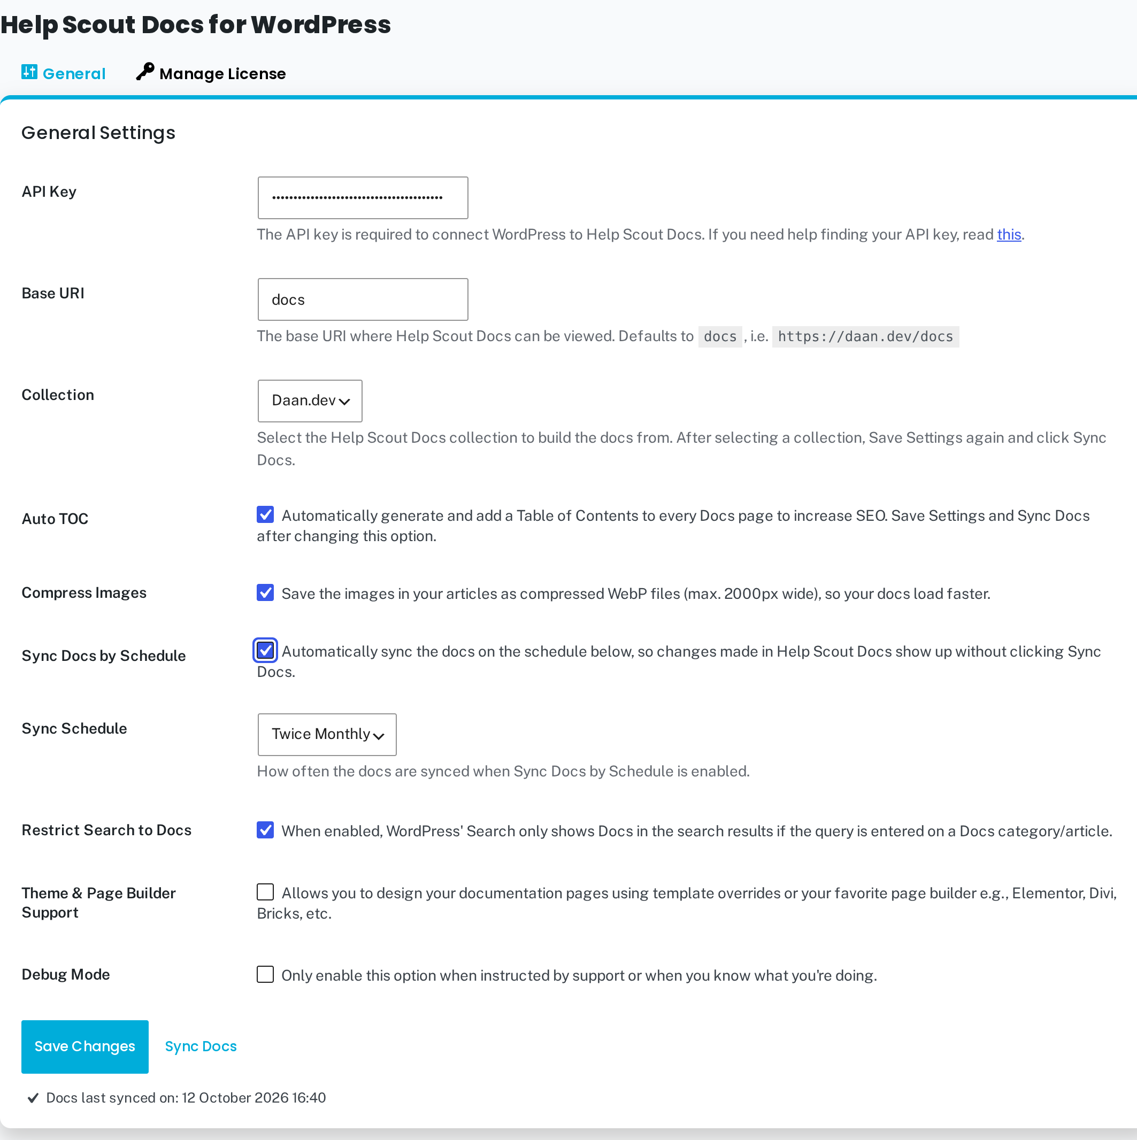Click the Help Scout Docs for WordPress title
The image size is (1137, 1140).
coord(196,25)
